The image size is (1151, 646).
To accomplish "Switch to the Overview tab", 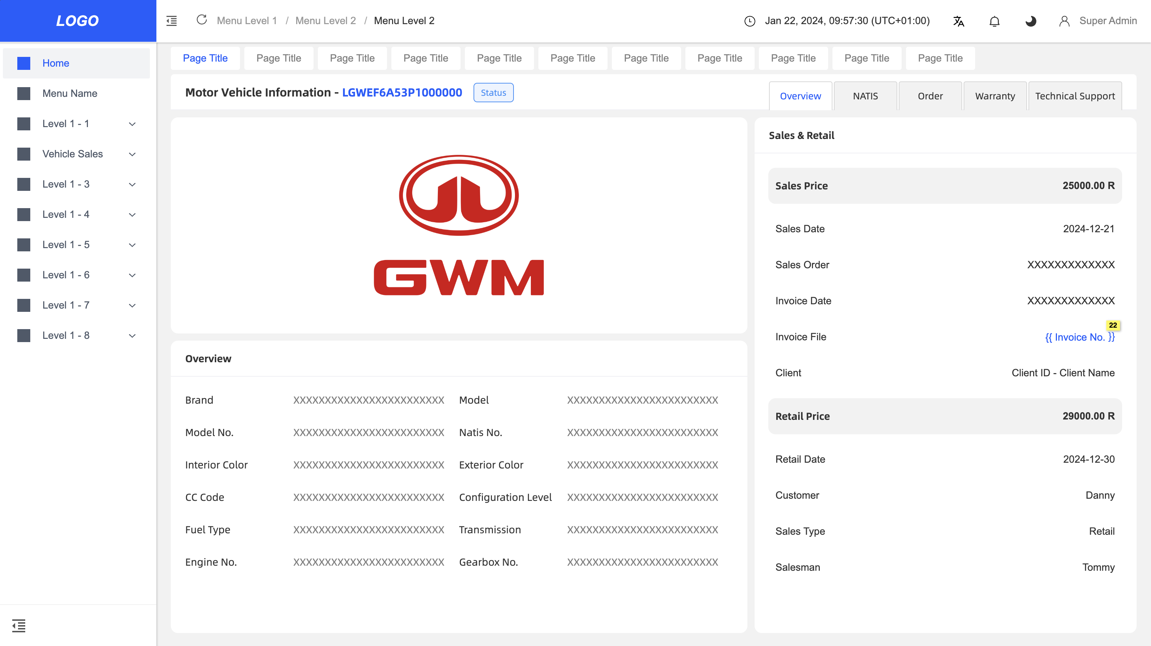I will (x=800, y=96).
